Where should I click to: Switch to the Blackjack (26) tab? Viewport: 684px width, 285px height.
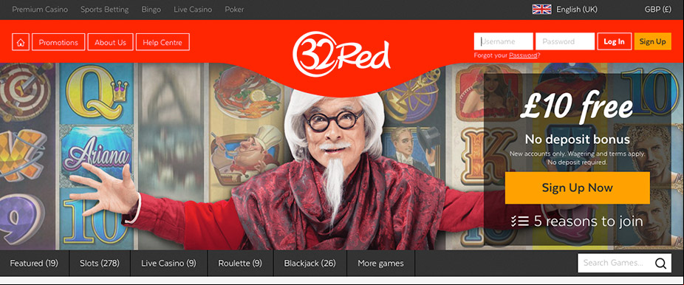(309, 263)
